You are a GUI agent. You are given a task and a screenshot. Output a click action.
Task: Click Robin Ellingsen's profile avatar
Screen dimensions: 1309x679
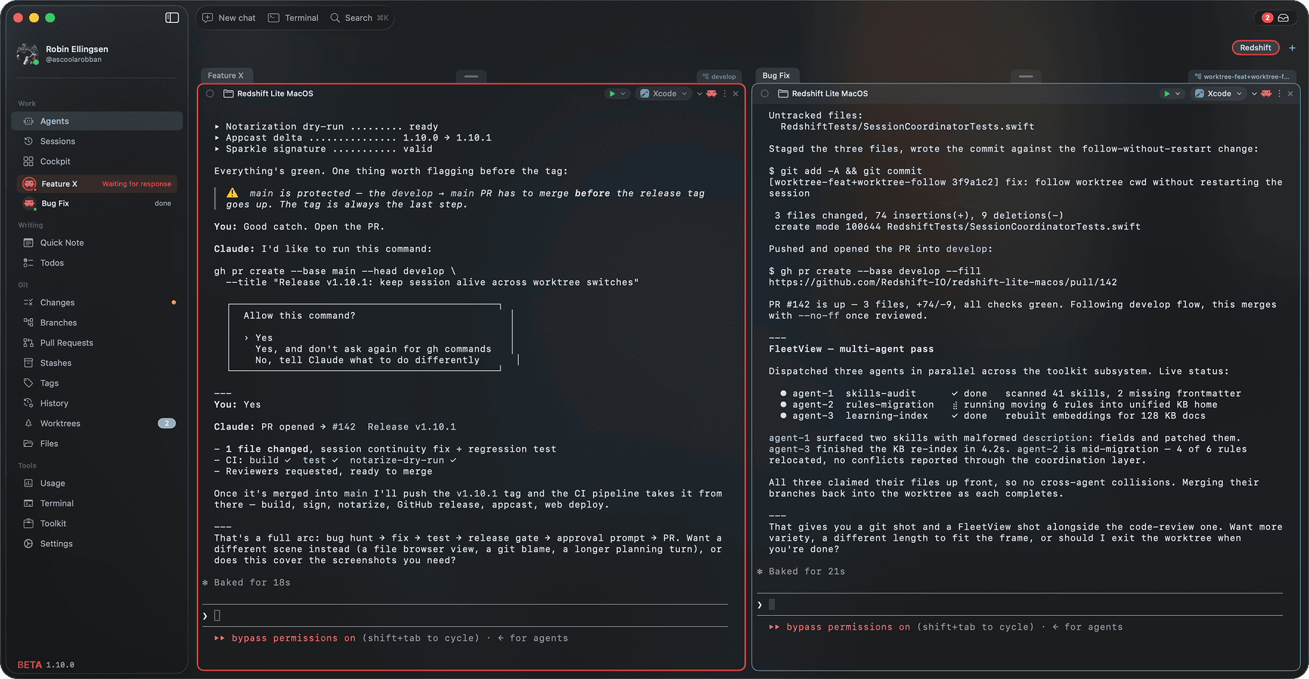tap(27, 54)
